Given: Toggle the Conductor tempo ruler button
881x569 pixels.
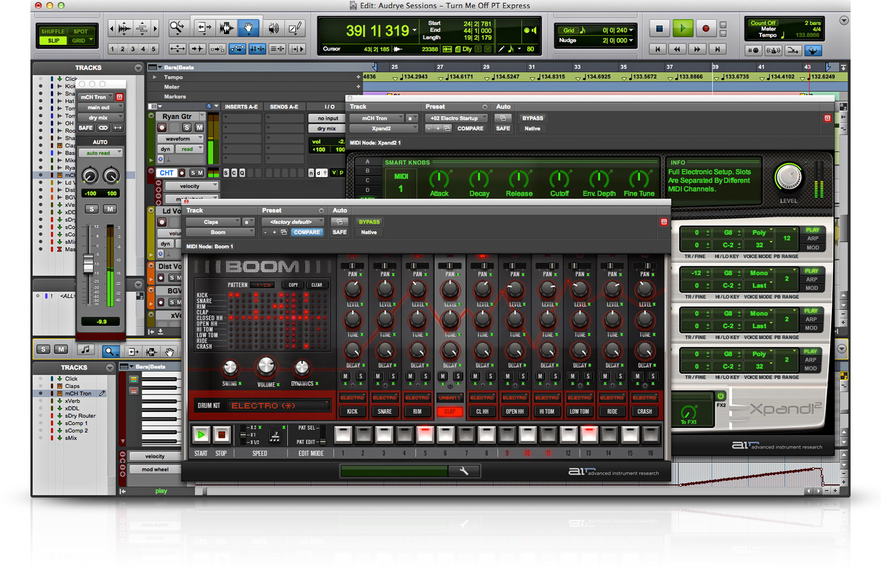Looking at the screenshot, I should 813,50.
